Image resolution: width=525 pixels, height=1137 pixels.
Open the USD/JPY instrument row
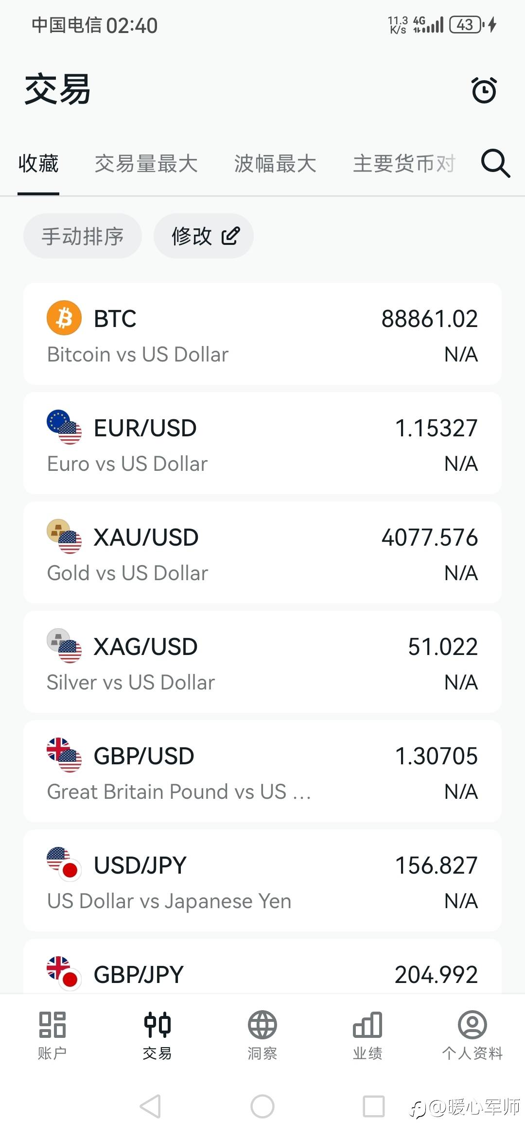coord(262,880)
